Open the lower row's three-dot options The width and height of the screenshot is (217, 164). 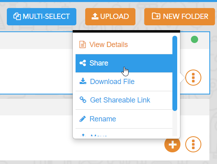click(x=193, y=144)
